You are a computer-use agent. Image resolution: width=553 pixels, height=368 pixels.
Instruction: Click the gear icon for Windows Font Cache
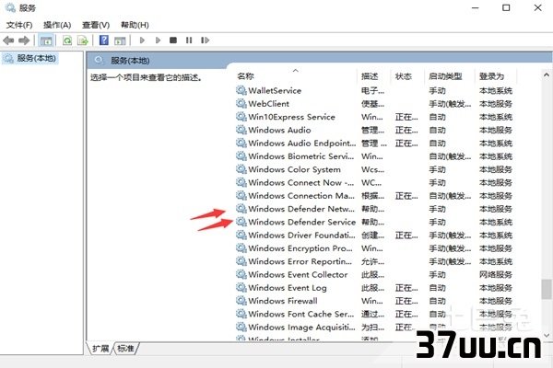point(241,314)
